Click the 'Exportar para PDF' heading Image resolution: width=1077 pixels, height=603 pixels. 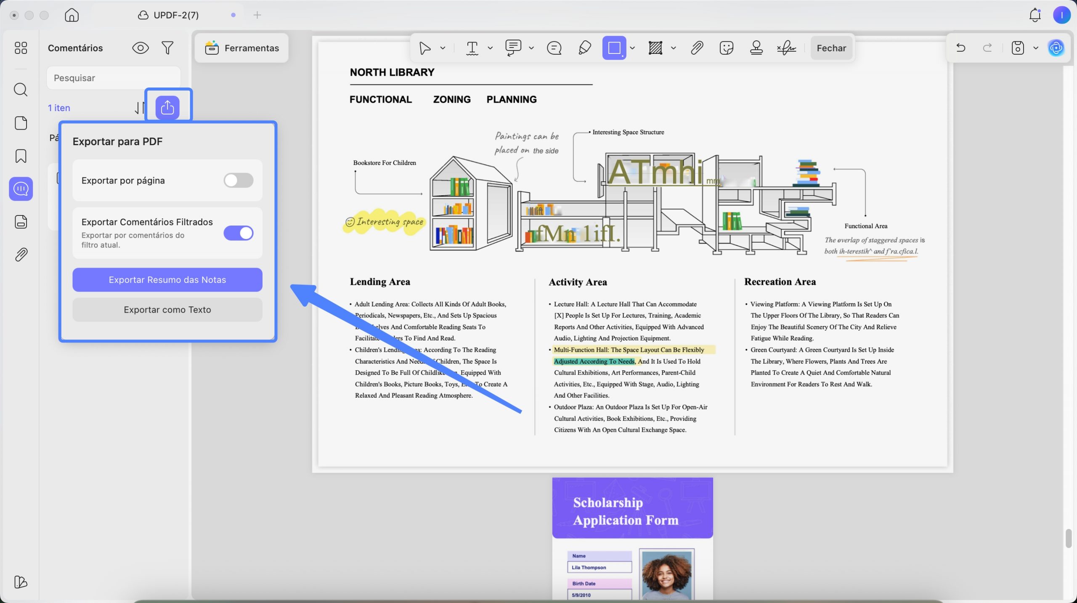pos(117,141)
